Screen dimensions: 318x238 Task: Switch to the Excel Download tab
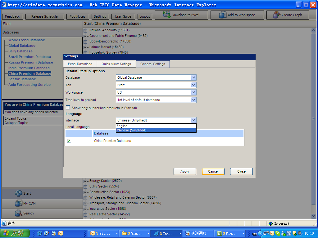80,64
